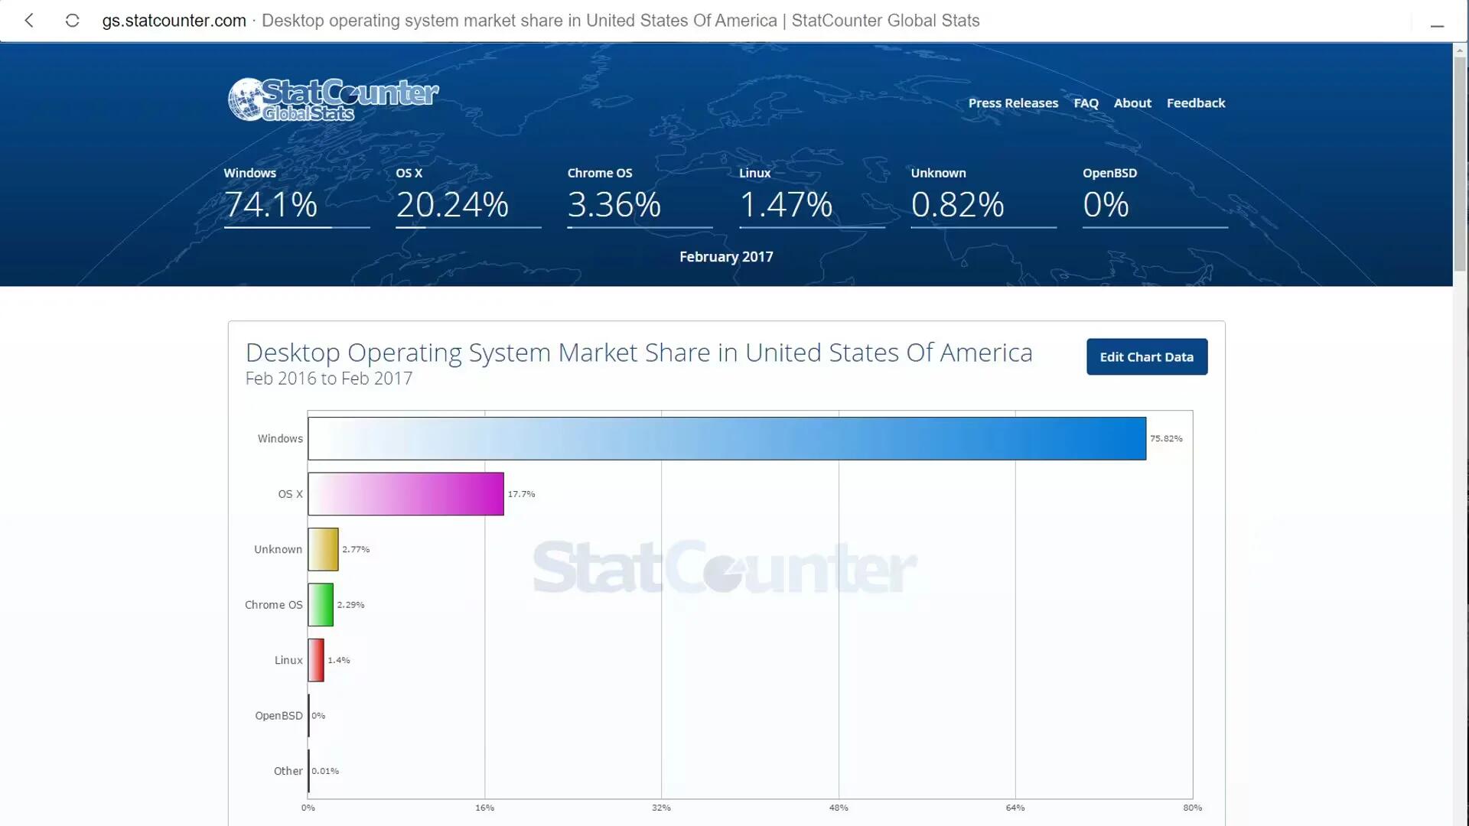The height and width of the screenshot is (826, 1469).
Task: Click the Feb 2016 to Feb 2017 subtitle
Action: [x=329, y=379]
